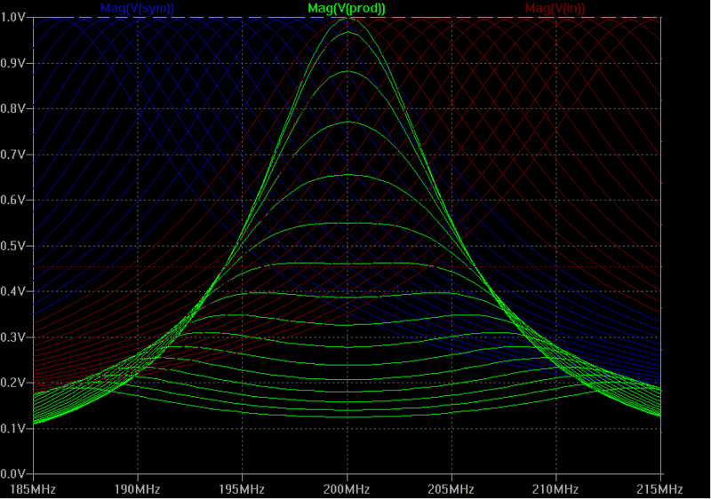Select the 0.1V tick label
The height and width of the screenshot is (499, 711).
tap(17, 428)
